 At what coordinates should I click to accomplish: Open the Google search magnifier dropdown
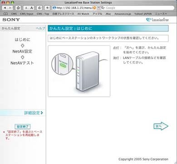pos(103,8)
